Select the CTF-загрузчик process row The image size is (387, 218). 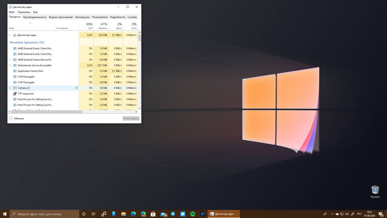pos(73,94)
